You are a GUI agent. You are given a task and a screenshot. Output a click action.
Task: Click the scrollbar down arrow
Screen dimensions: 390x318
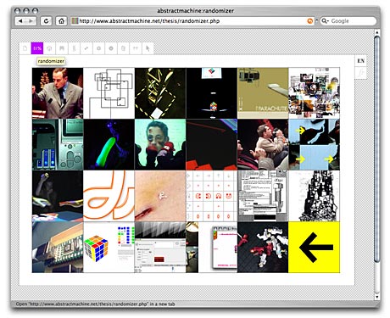point(376,297)
